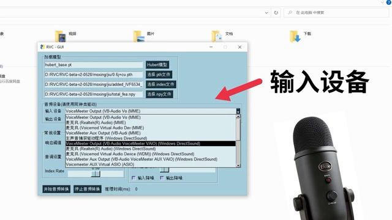Open the 图片 folder in Explorer
Viewport: 392px width, 220px height.
pos(144,36)
